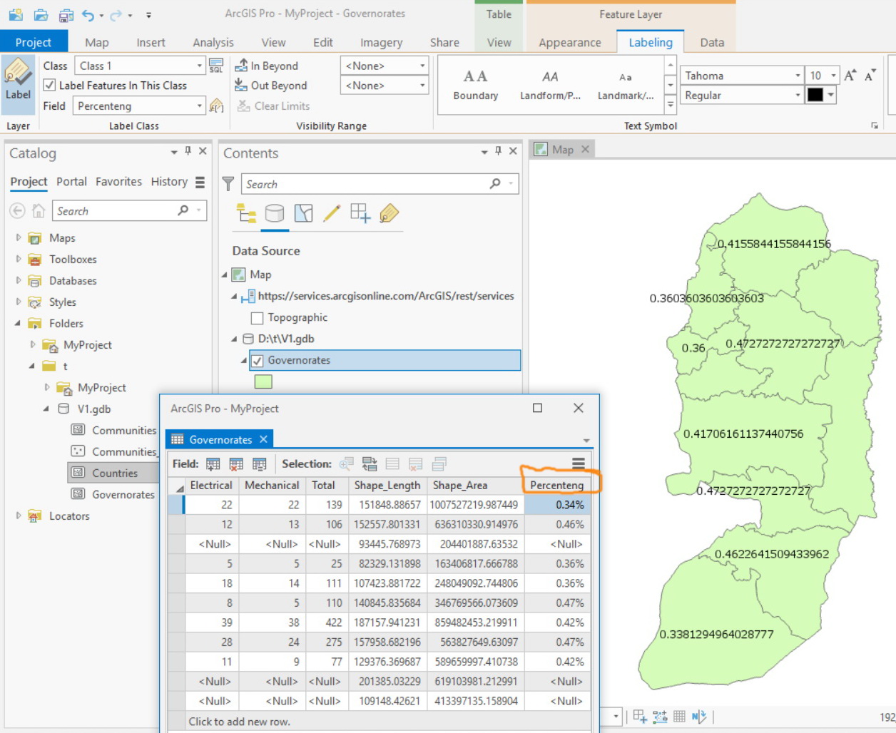Select List By Editing pencil icon
Viewport: 896px width, 733px height.
coord(332,213)
